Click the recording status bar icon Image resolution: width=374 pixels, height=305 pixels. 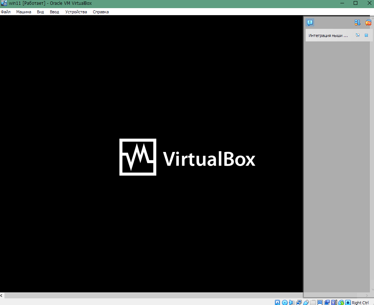point(327,302)
